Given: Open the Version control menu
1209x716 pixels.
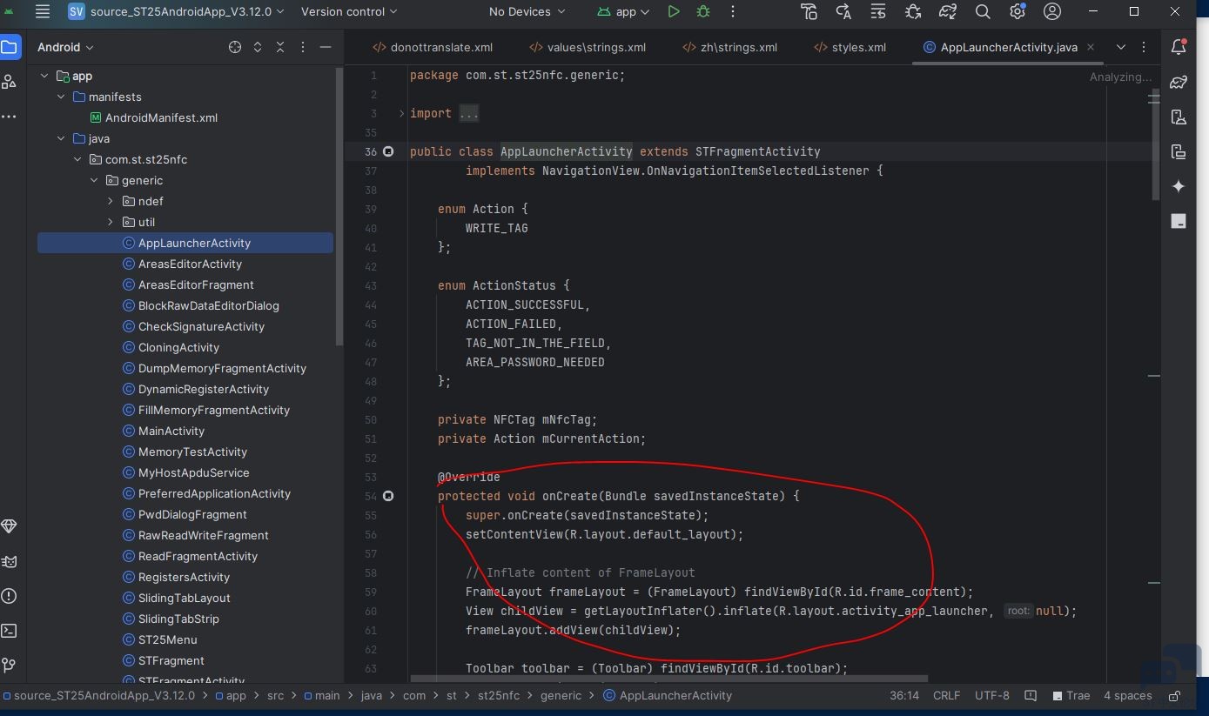Looking at the screenshot, I should coord(348,11).
